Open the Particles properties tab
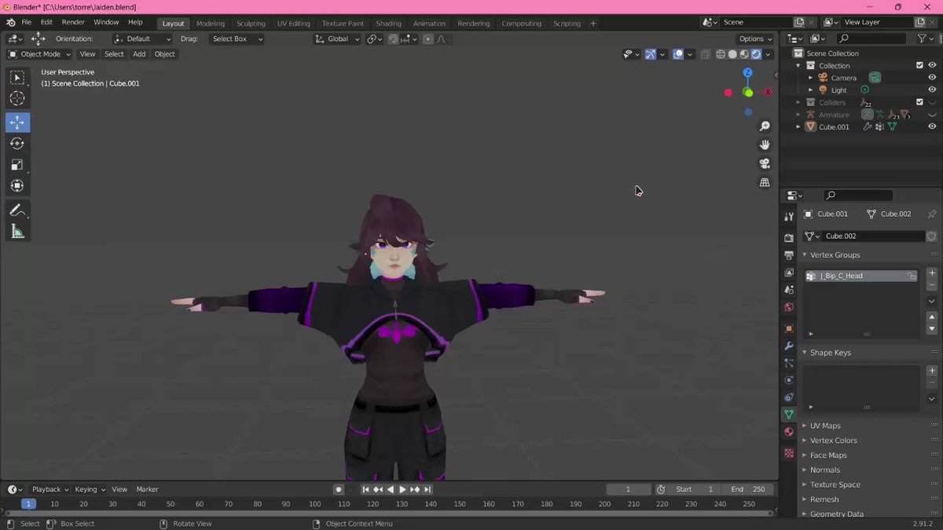The width and height of the screenshot is (943, 530). point(789,363)
